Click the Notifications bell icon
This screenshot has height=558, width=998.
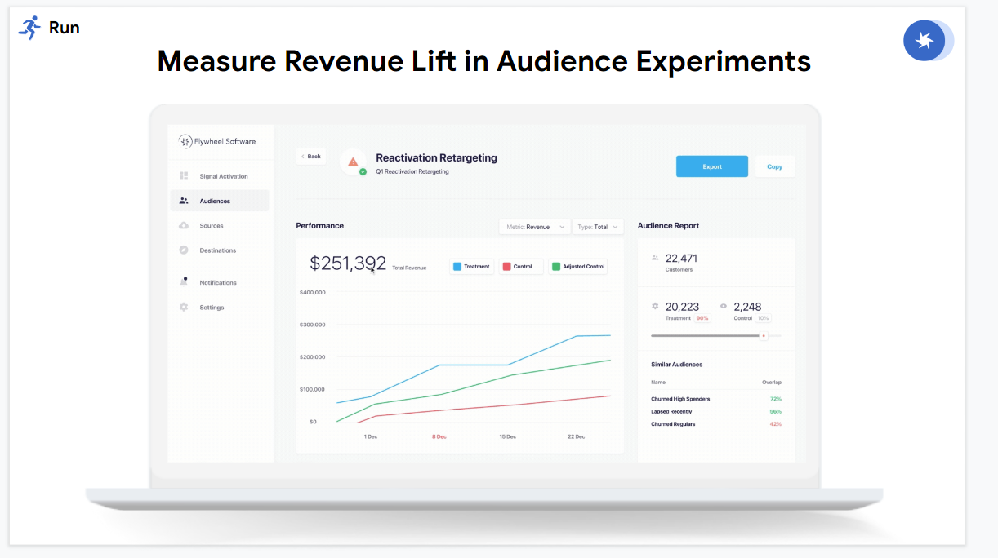[184, 282]
